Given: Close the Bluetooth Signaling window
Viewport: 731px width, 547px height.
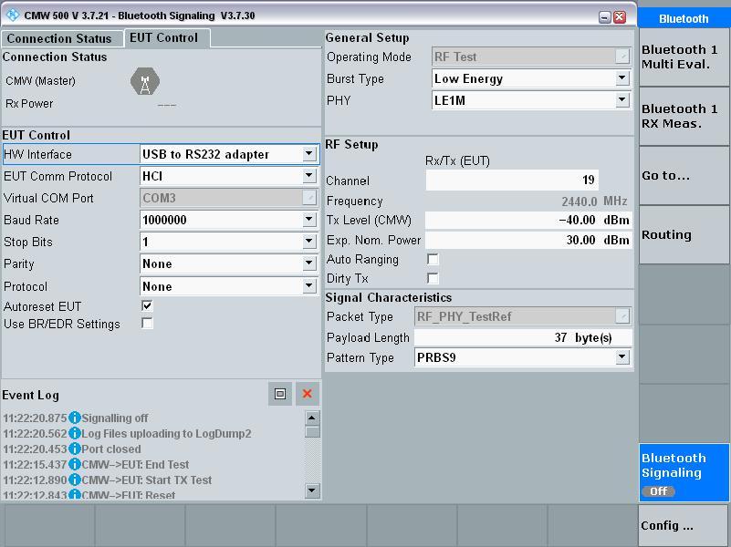Looking at the screenshot, I should click(x=620, y=17).
